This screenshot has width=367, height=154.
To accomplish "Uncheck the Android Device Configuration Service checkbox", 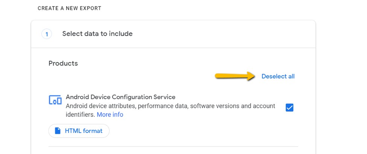I will coord(289,108).
